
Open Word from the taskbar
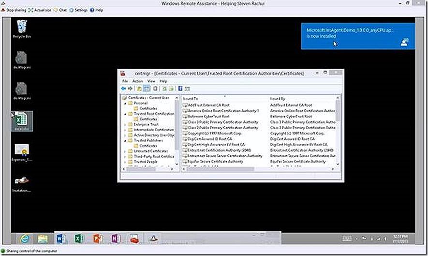click(61, 239)
